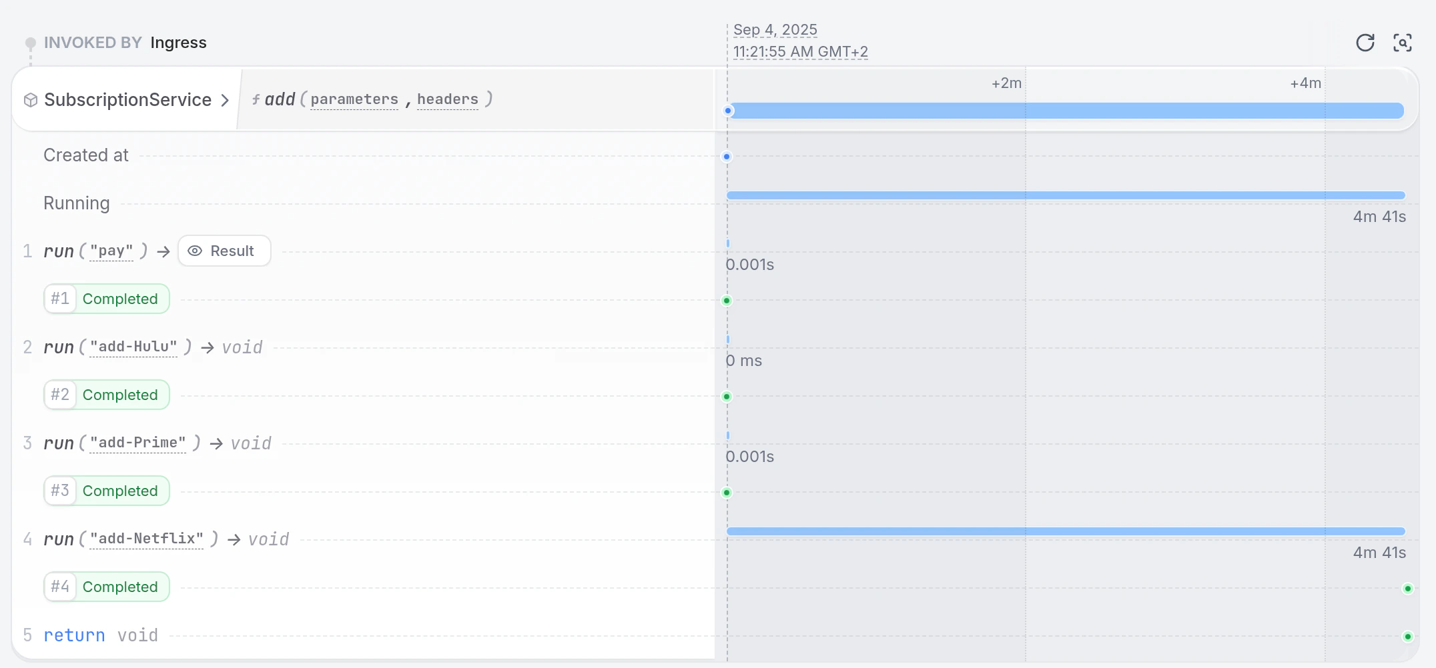Click the 4m 41s duration under Running

(1379, 217)
